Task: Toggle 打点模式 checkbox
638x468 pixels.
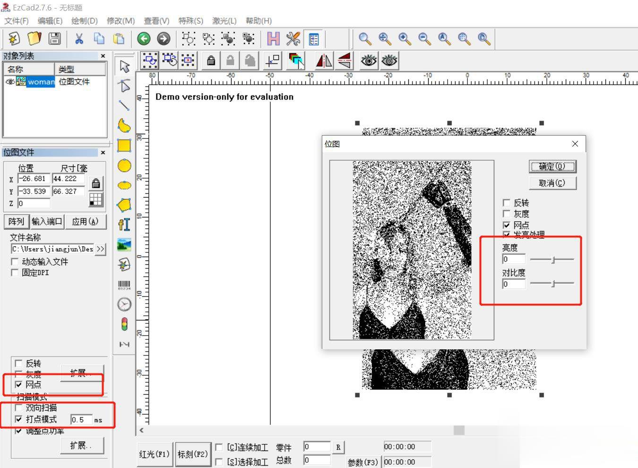Action: tap(18, 419)
